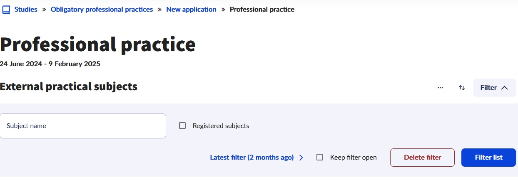
Task: Focus the Subject name input field
Action: click(83, 126)
